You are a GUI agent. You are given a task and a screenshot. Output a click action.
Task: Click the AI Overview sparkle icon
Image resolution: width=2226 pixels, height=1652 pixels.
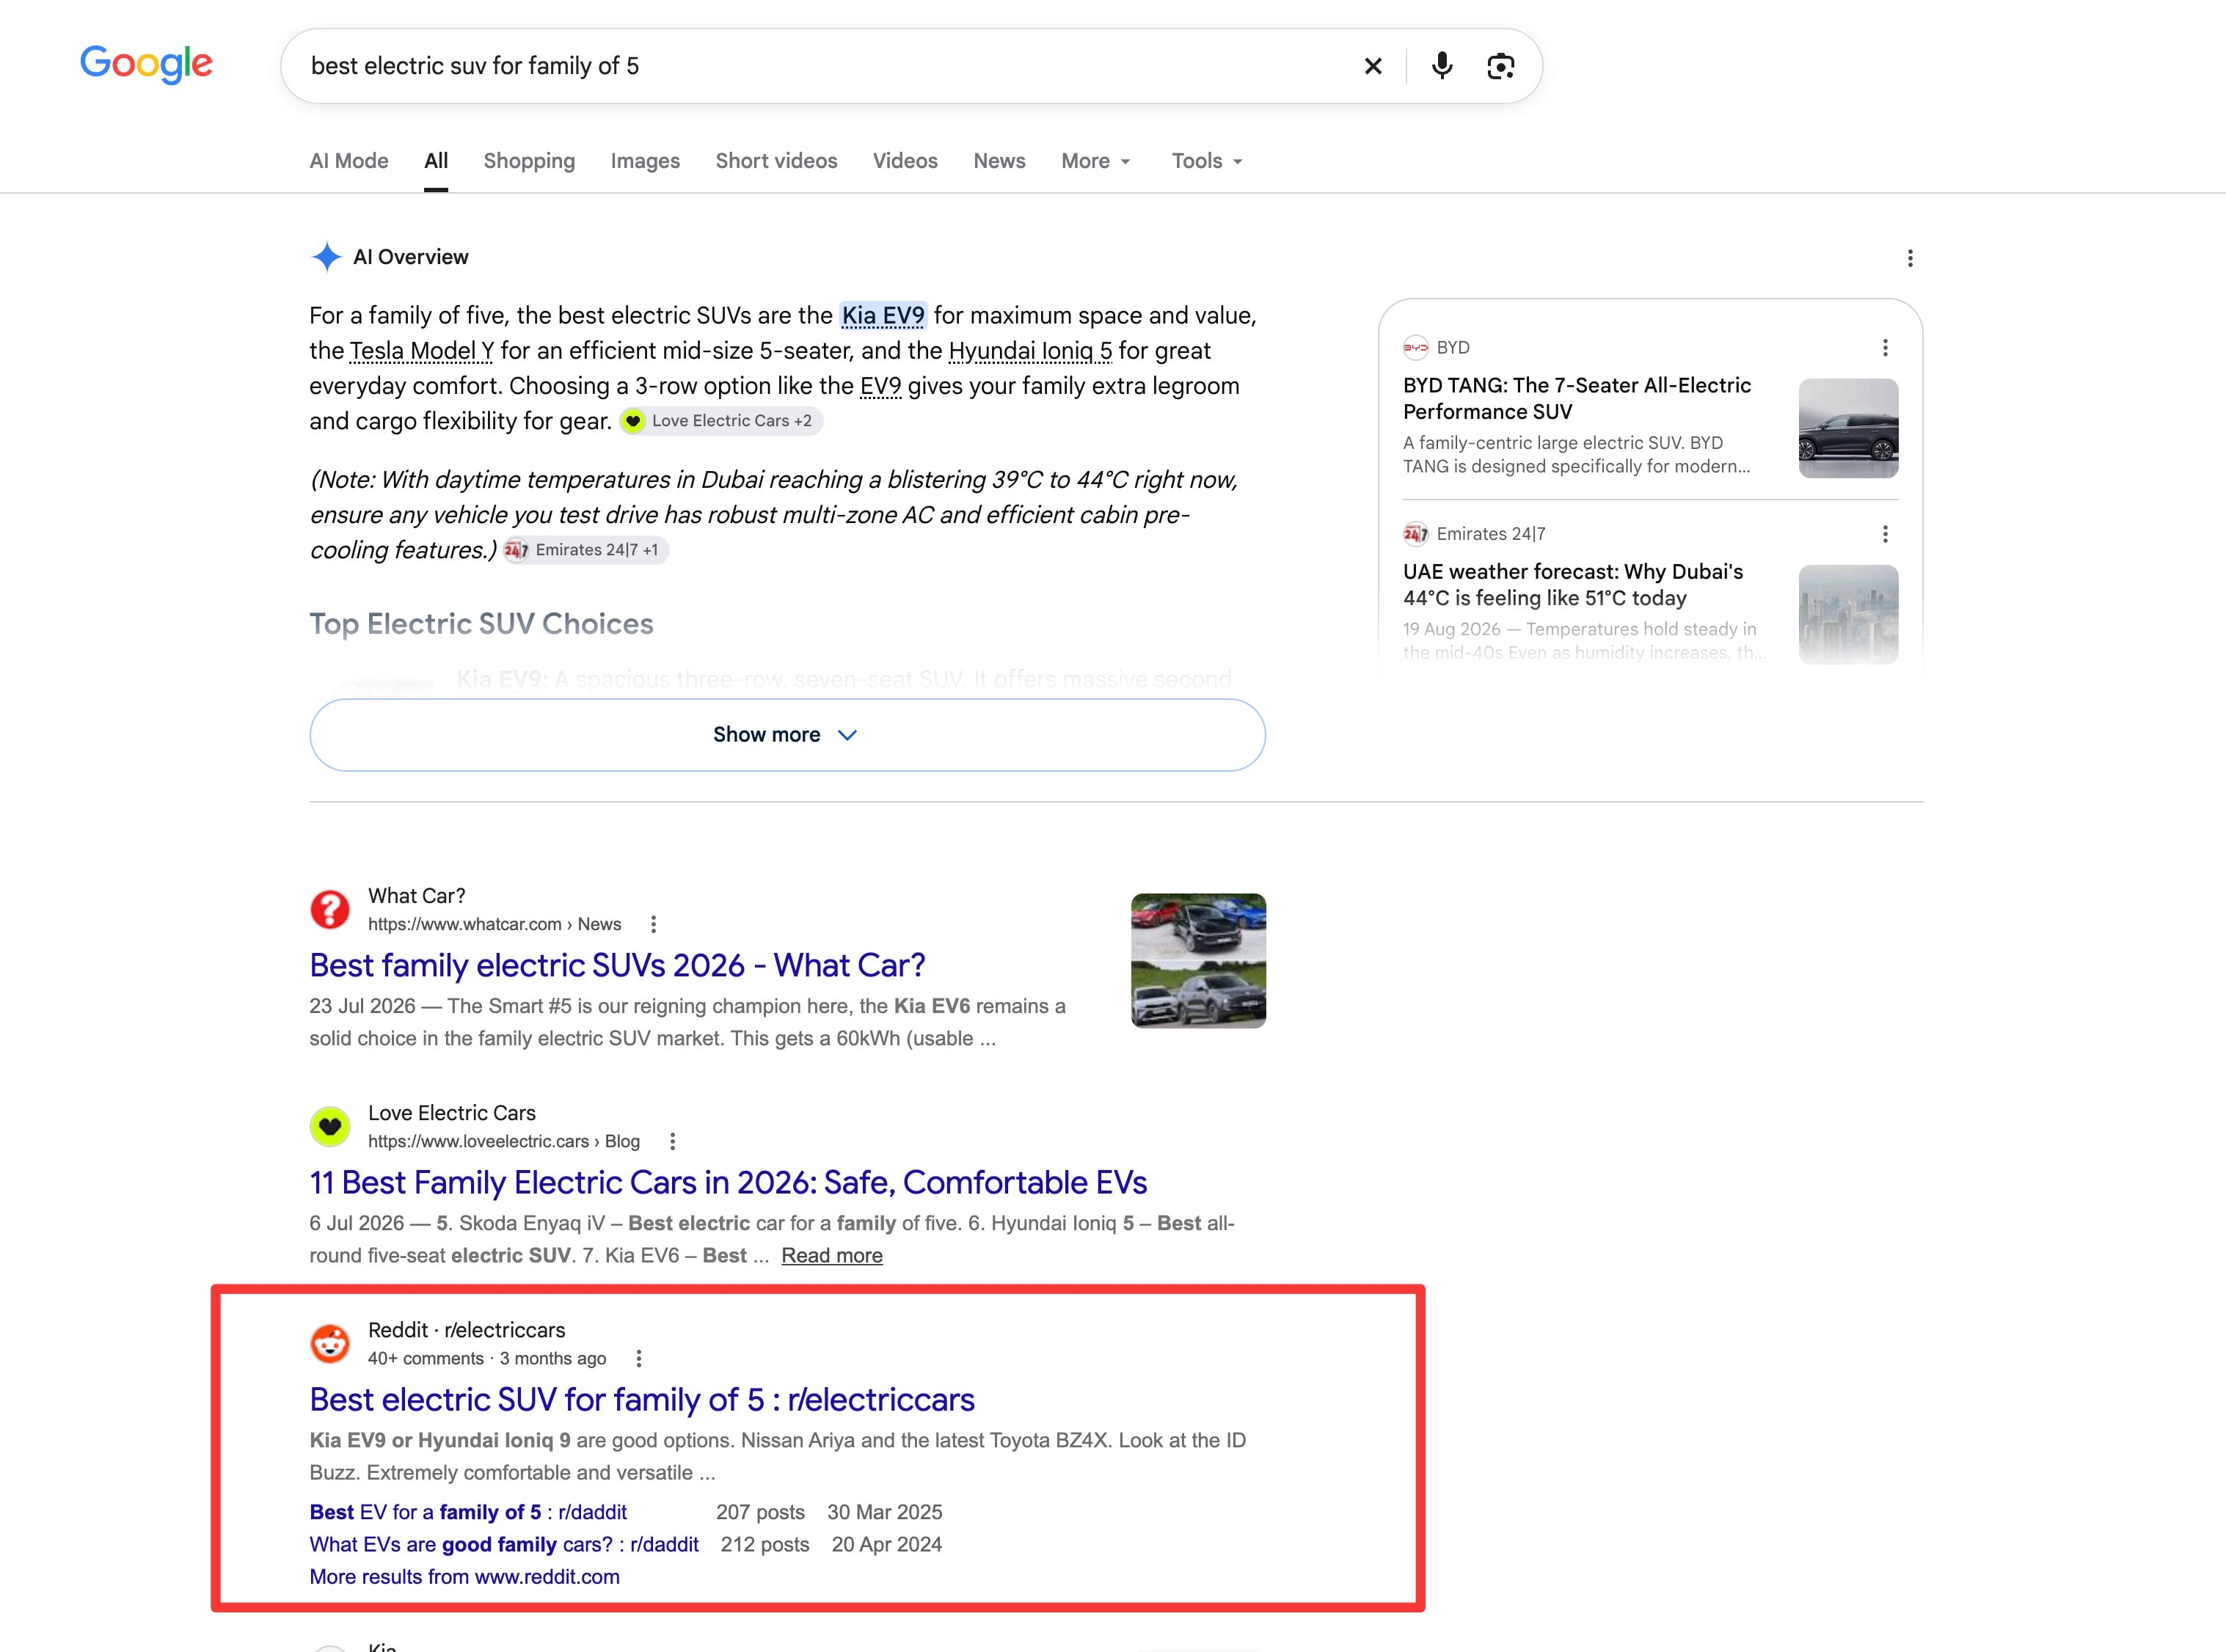[x=326, y=257]
